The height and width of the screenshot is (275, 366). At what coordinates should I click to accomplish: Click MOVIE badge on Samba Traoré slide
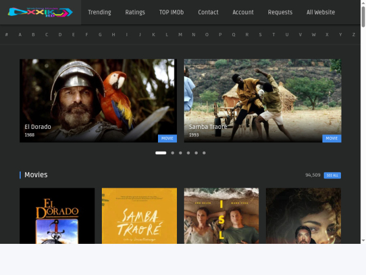point(332,139)
